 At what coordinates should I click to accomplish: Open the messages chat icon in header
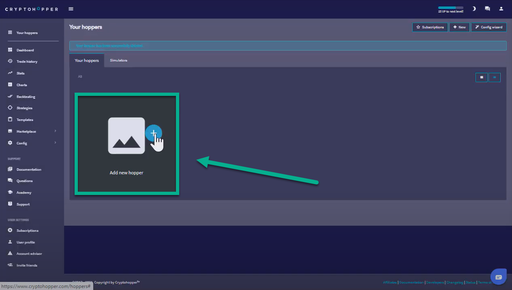(487, 9)
